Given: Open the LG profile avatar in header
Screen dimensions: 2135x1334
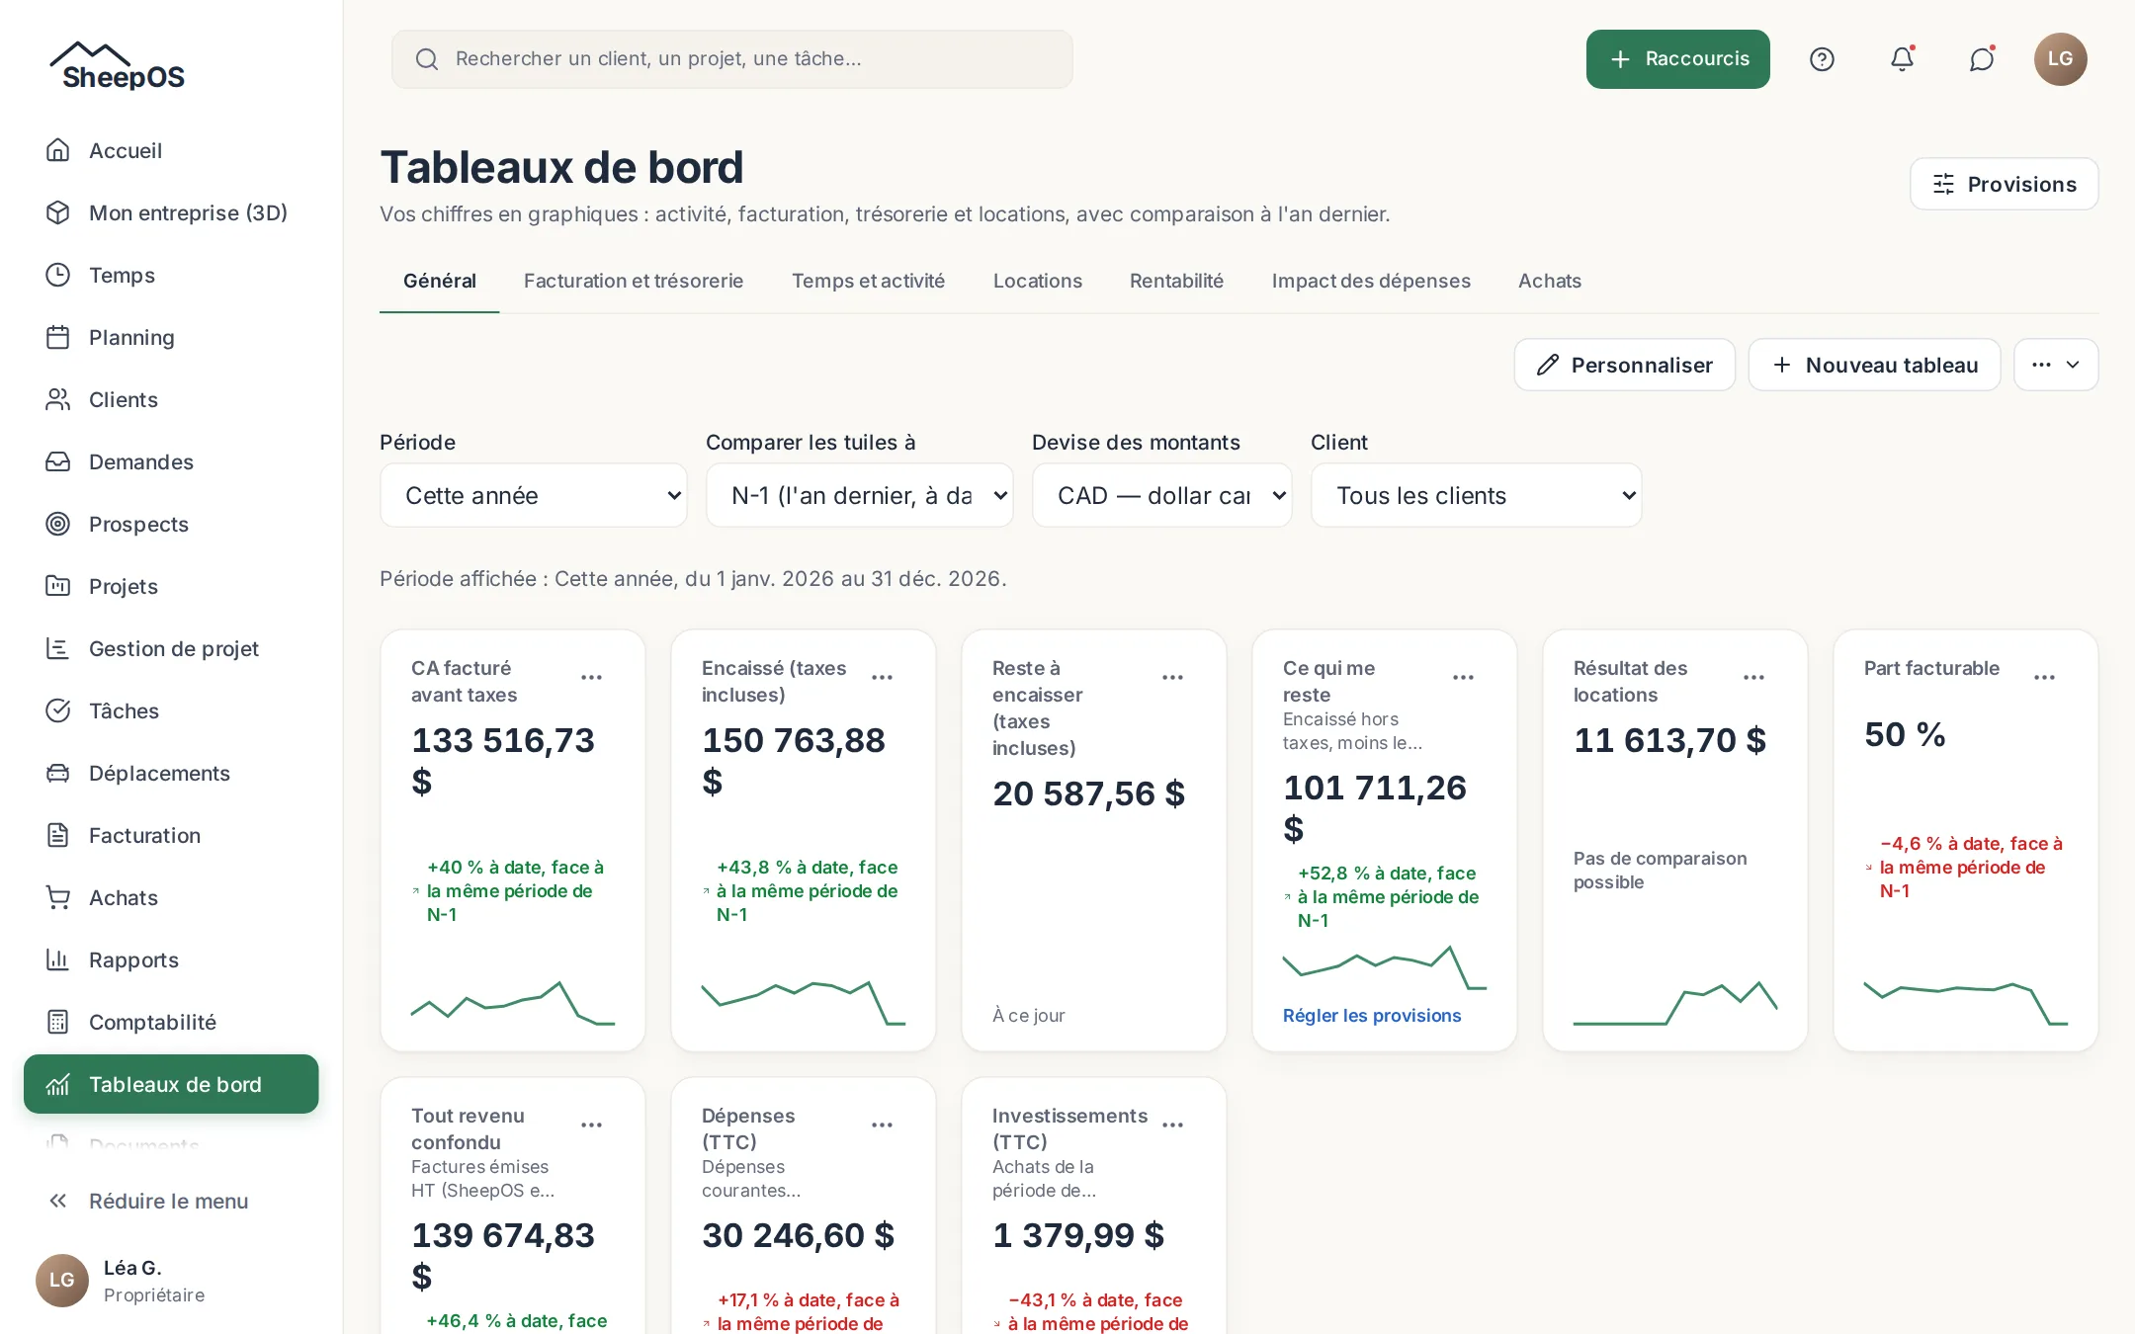Looking at the screenshot, I should 2061,59.
